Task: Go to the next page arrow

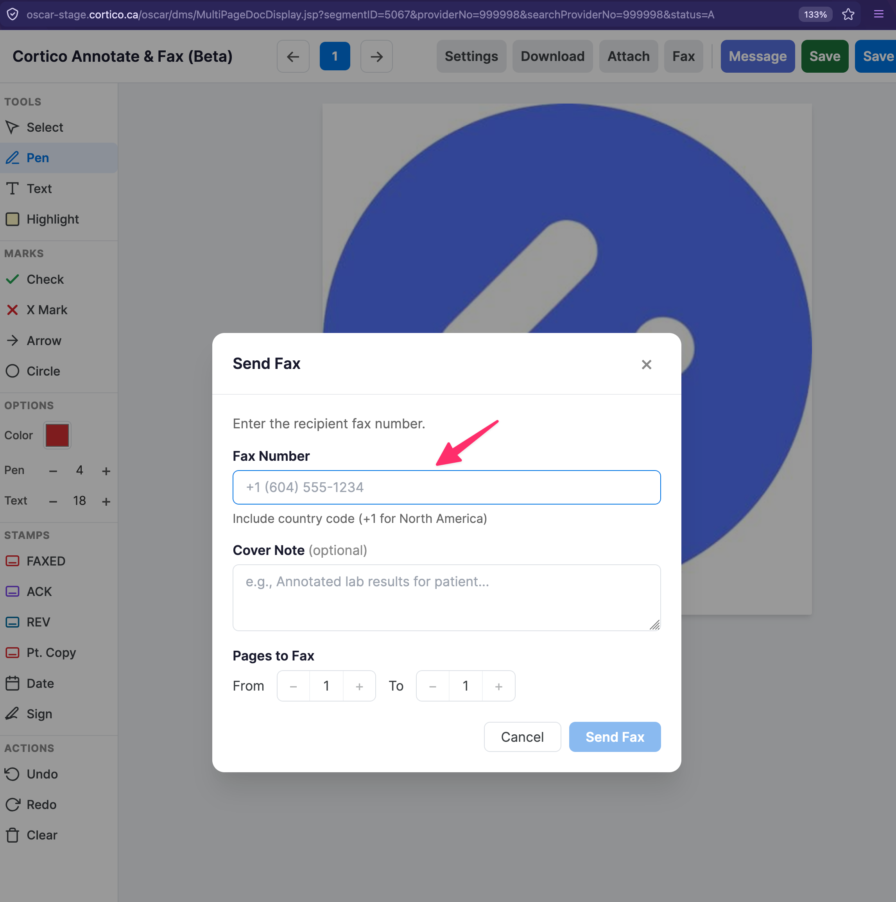Action: pos(376,57)
